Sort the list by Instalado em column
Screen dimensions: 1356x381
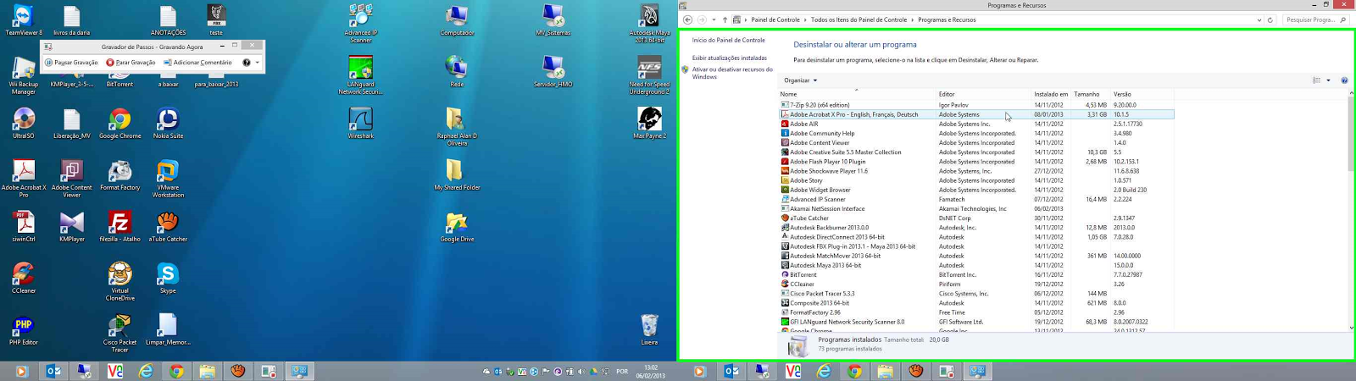(x=1051, y=94)
